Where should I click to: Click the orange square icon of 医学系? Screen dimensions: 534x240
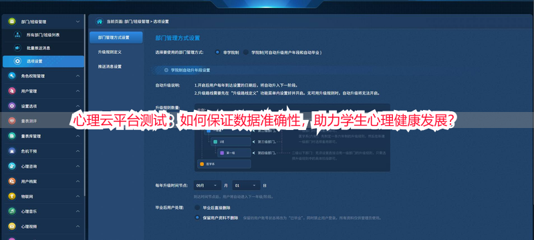(202, 164)
